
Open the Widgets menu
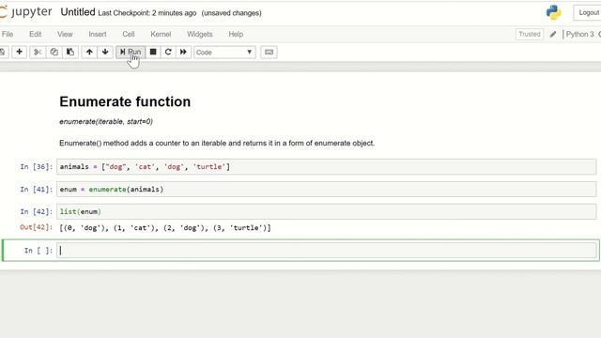(x=200, y=34)
